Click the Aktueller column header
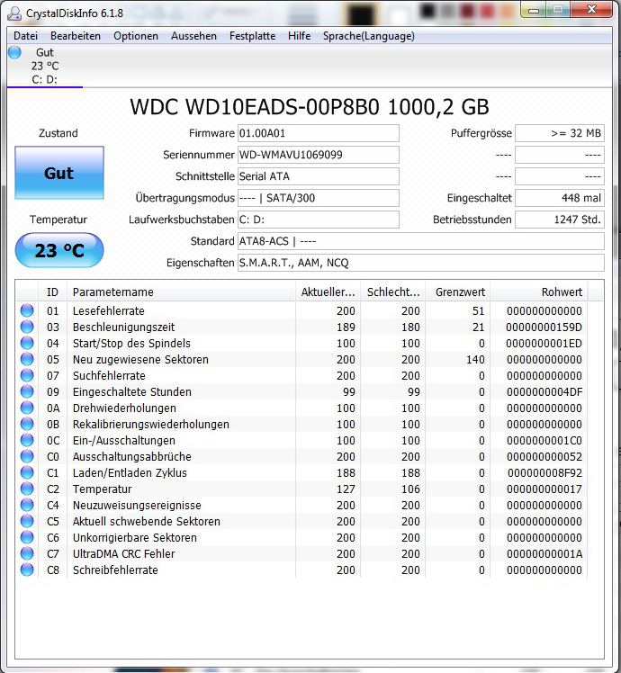This screenshot has height=673, width=621. tap(328, 292)
